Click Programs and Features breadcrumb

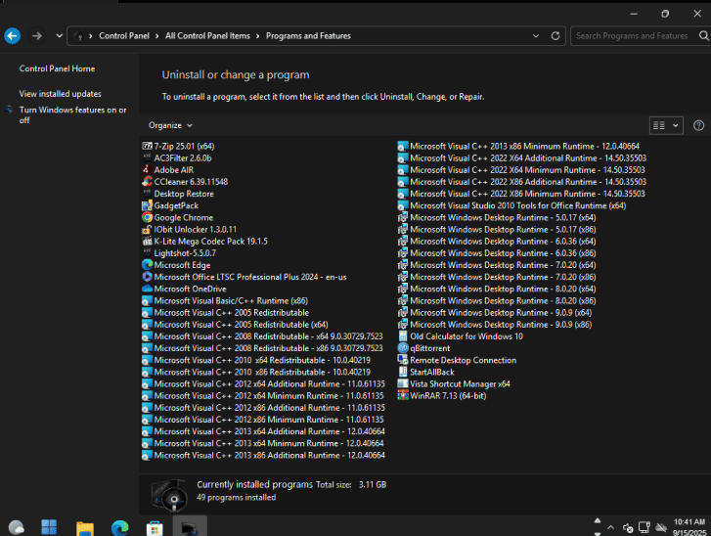308,36
